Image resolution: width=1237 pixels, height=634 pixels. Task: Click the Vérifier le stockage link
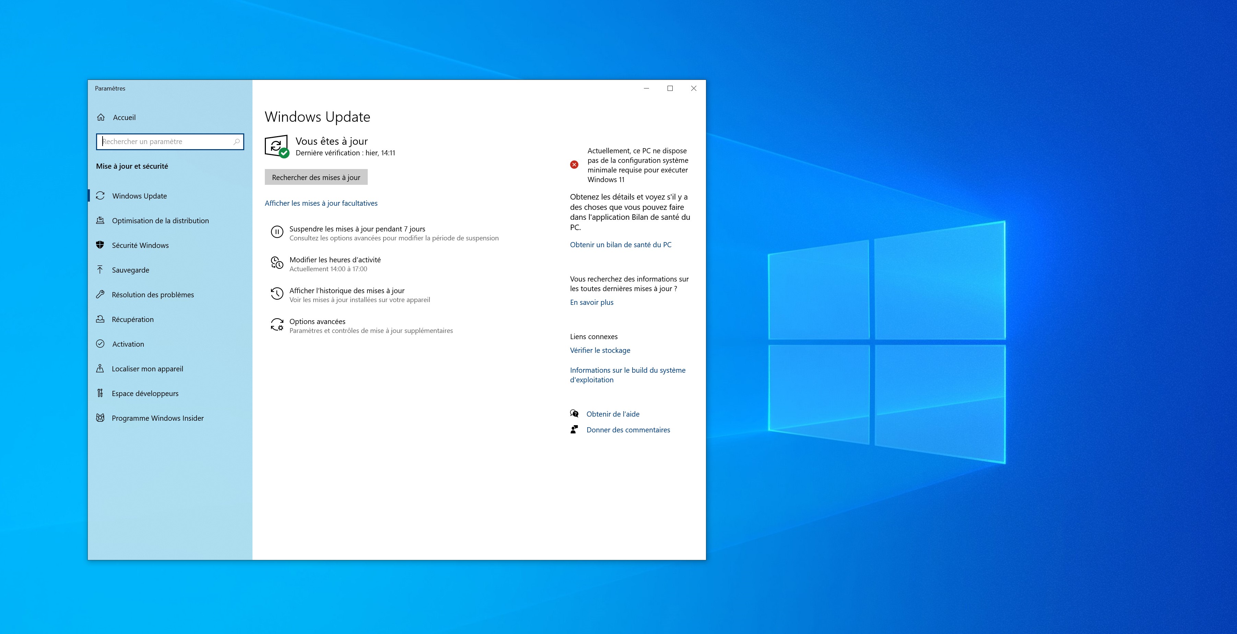[600, 350]
